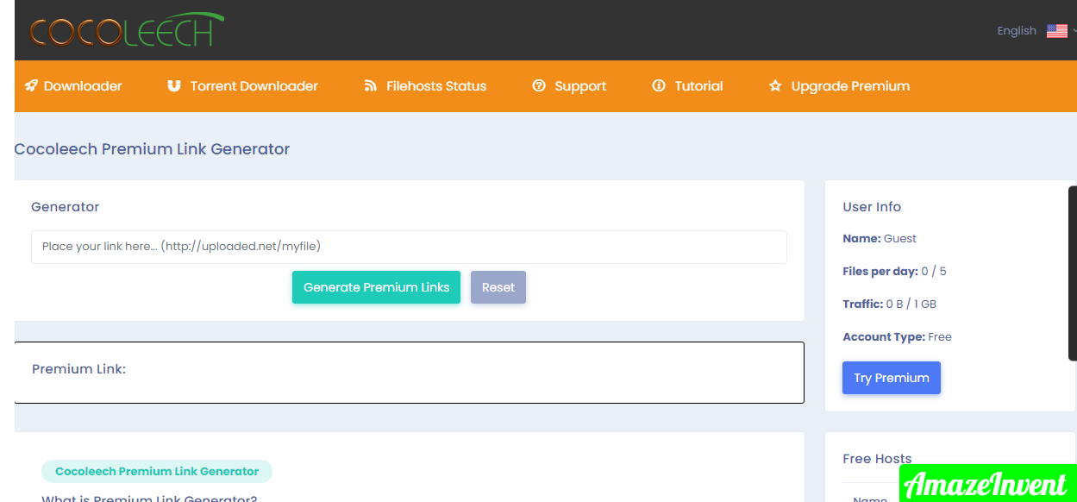The height and width of the screenshot is (502, 1077).
Task: Click the Reset button
Action: click(498, 287)
